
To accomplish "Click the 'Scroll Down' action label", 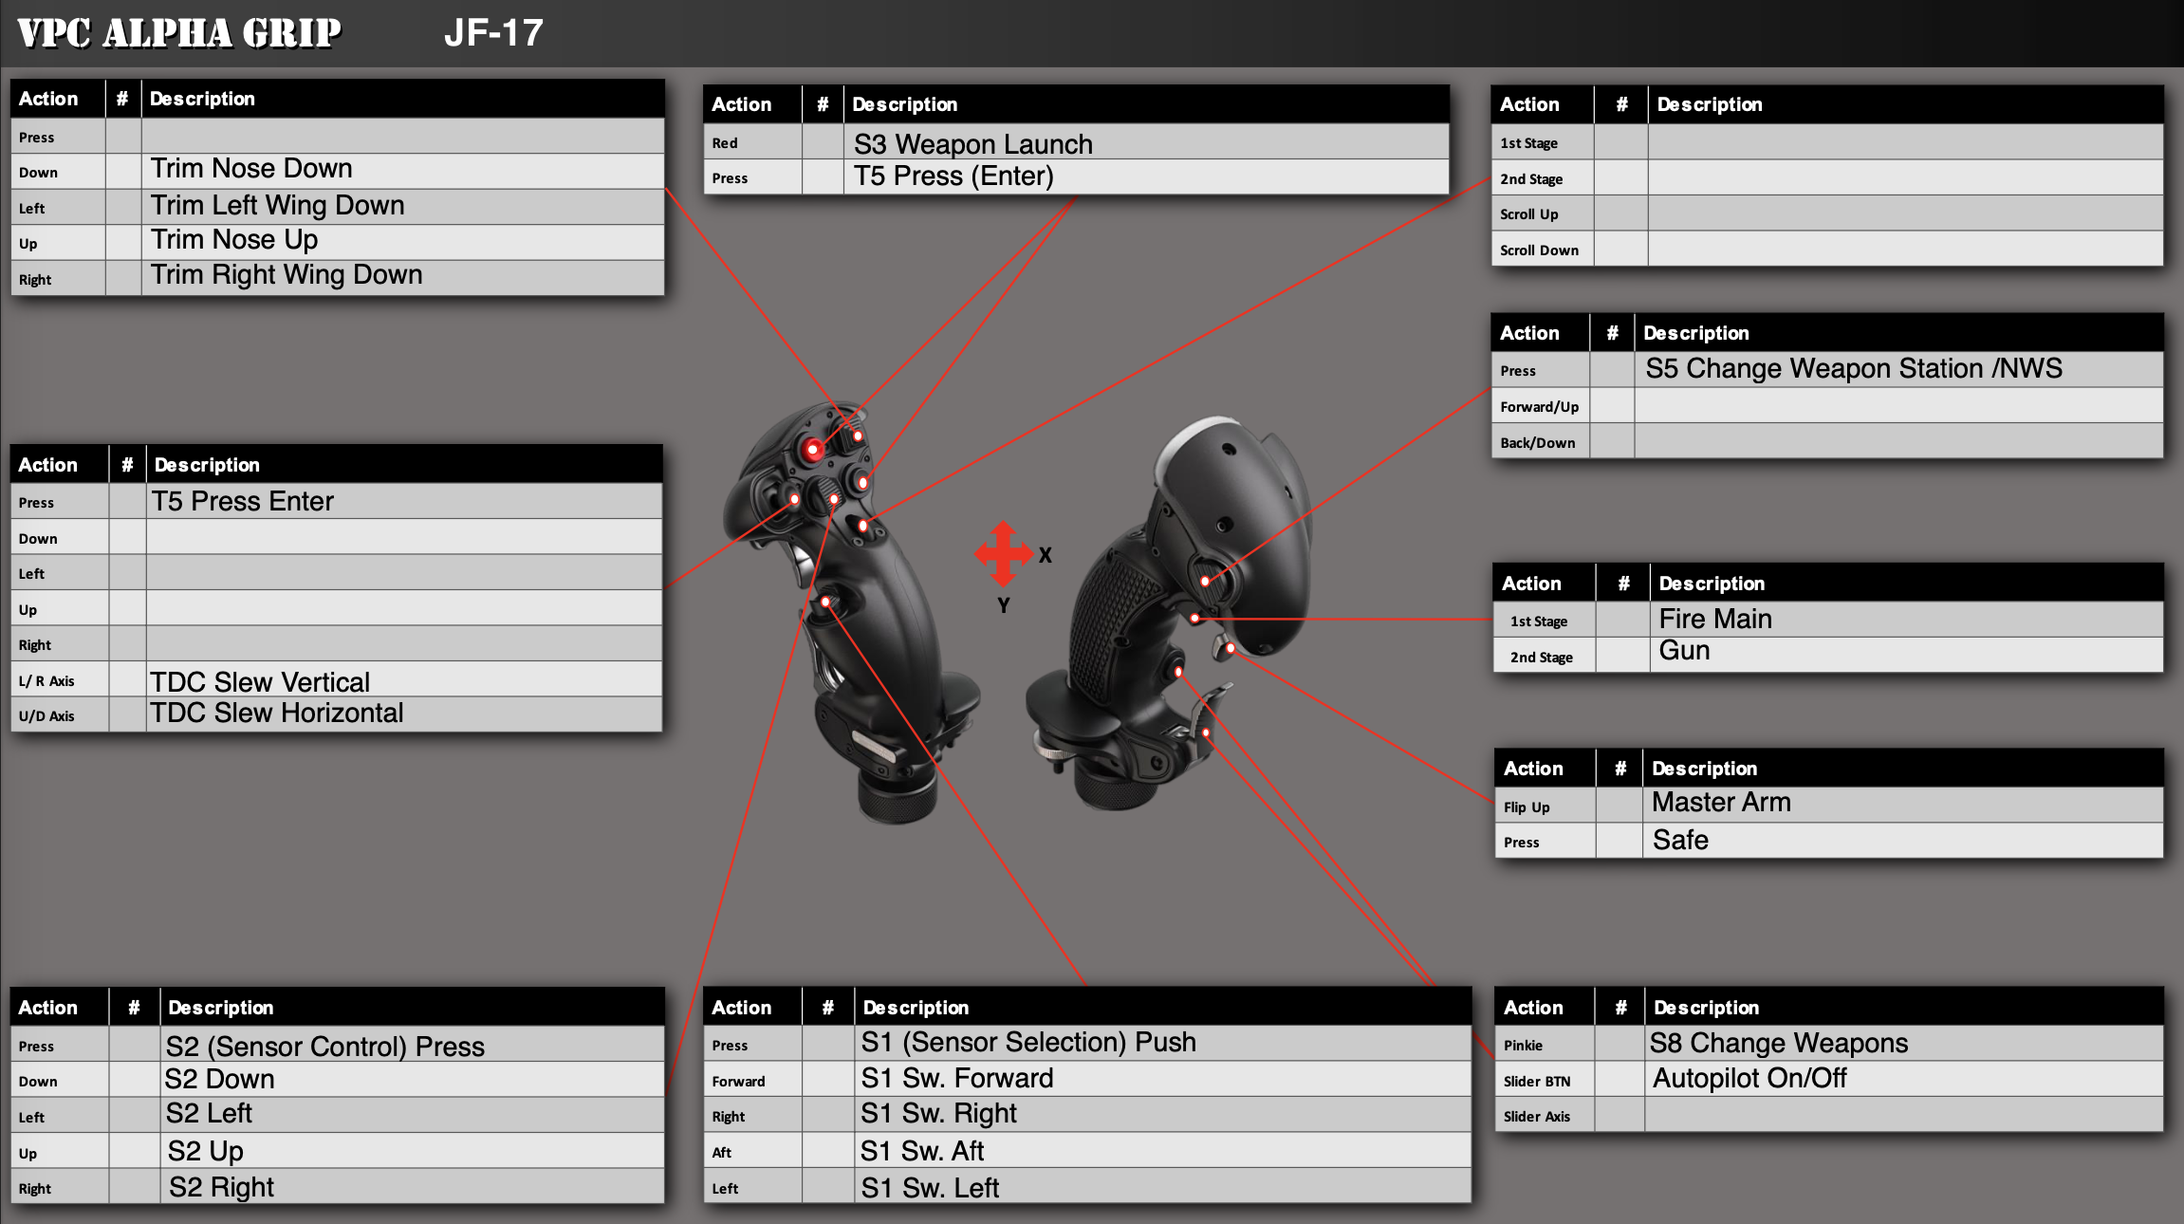I will (x=1540, y=250).
